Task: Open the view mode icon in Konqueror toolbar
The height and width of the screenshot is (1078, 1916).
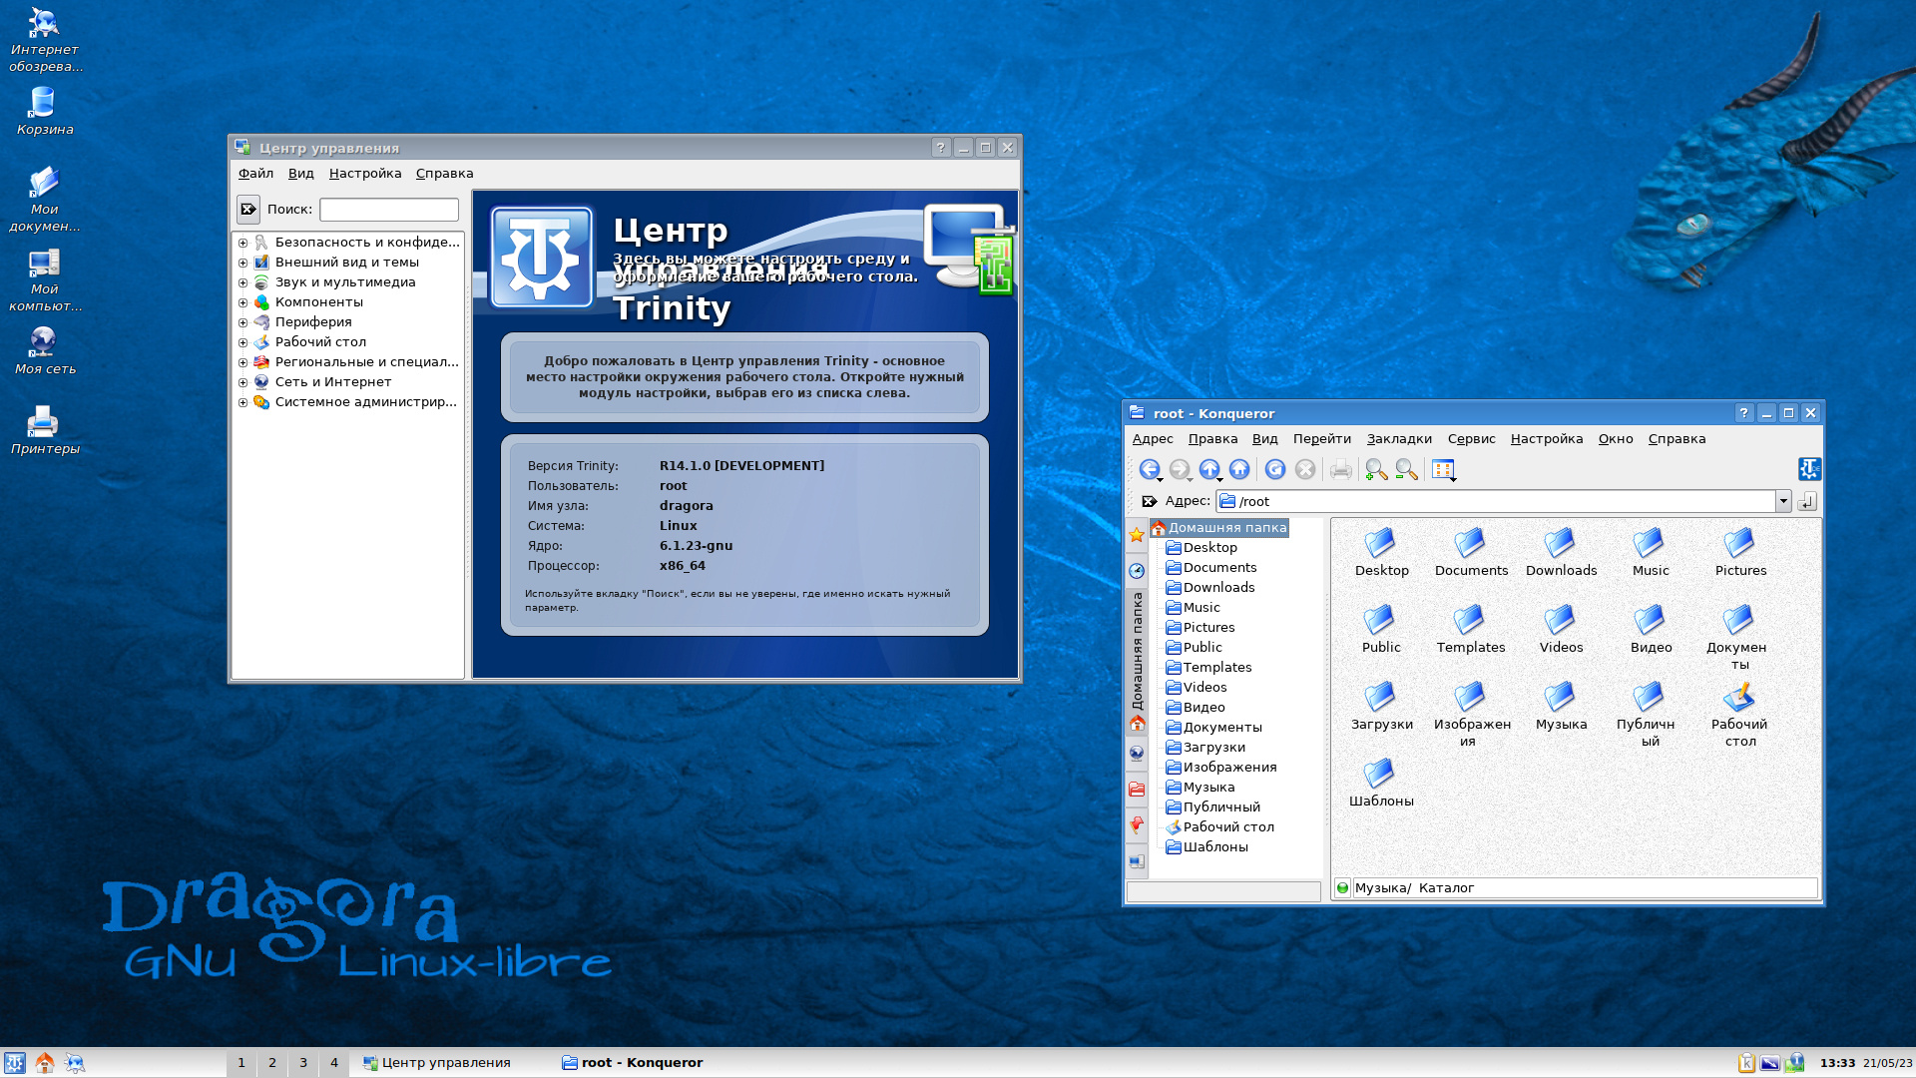Action: [x=1443, y=469]
